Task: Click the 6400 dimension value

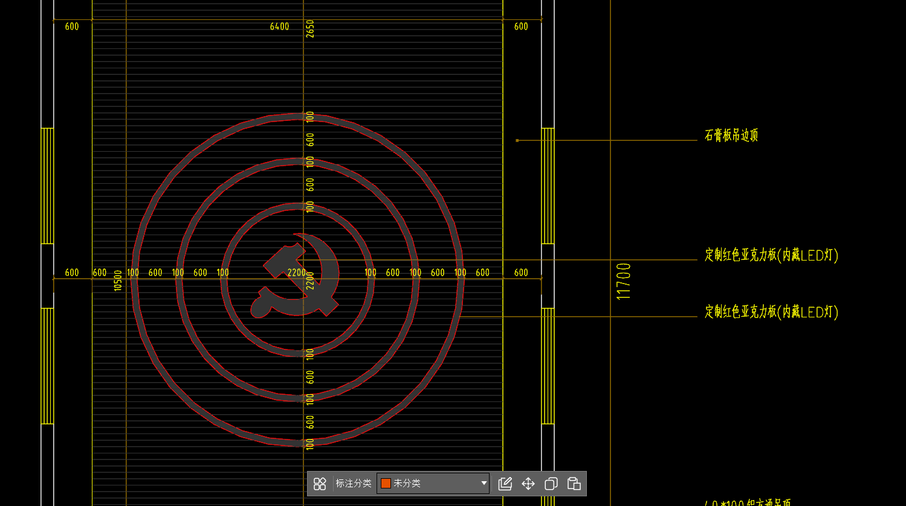Action: (279, 27)
